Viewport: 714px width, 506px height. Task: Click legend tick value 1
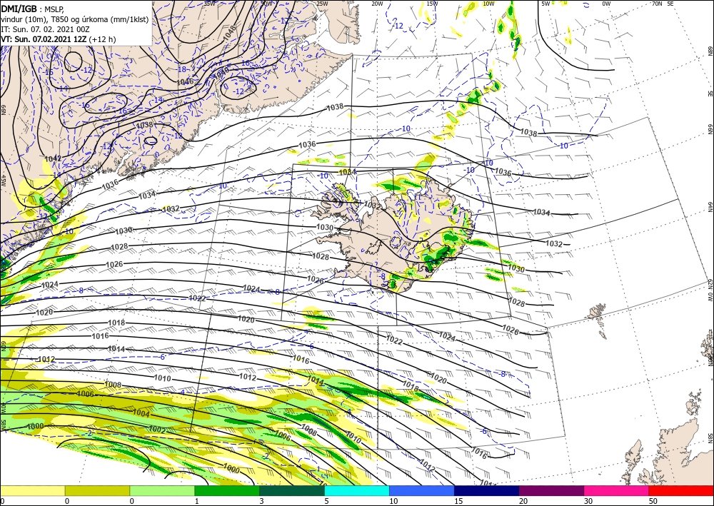[197, 501]
